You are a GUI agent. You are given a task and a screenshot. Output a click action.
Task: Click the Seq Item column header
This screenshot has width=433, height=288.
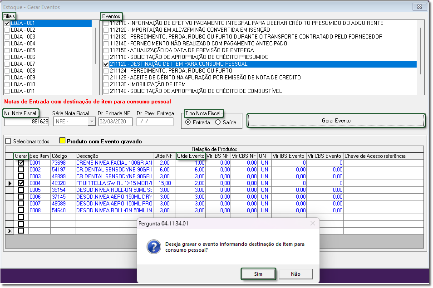click(x=39, y=156)
